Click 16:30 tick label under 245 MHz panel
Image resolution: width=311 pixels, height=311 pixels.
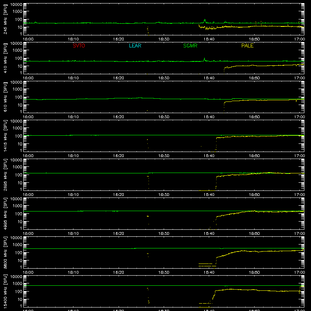(x=164, y=39)
